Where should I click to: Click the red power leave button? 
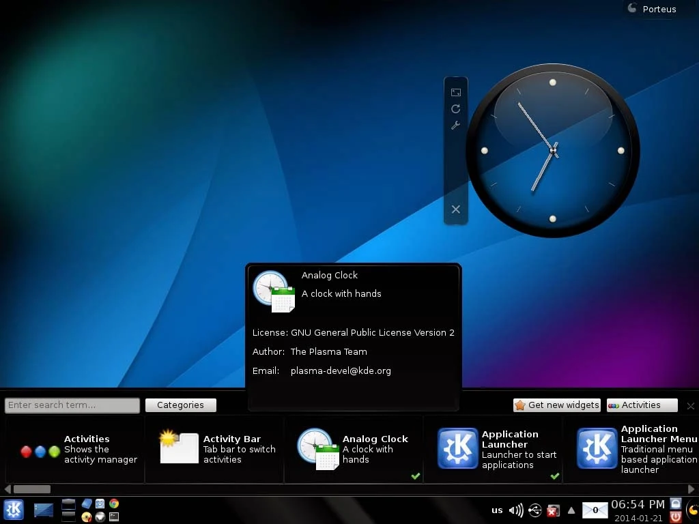(676, 517)
